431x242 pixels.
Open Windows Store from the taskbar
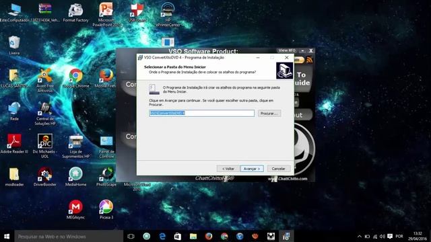pyautogui.click(x=178, y=236)
